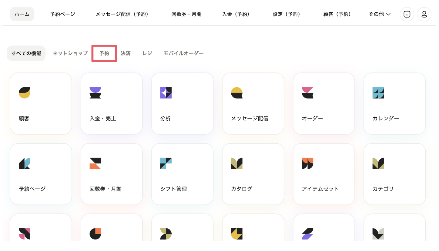The height and width of the screenshot is (251, 439).
Task: Open the 顧客 feature card icon
Action: coord(25,93)
